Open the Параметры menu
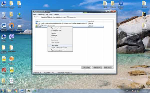The width and height of the screenshot is (150, 93). [x=41, y=14]
